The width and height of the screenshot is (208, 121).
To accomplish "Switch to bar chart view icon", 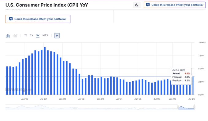I will [x=8, y=36].
